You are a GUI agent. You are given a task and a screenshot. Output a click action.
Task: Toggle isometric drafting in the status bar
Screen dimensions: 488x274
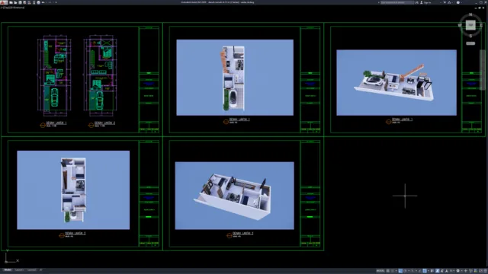pyautogui.click(x=413, y=271)
